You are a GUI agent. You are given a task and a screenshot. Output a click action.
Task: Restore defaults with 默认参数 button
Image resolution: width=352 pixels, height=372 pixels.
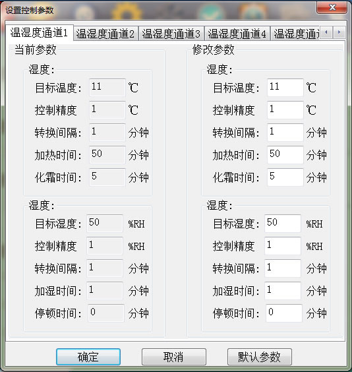pos(259,357)
